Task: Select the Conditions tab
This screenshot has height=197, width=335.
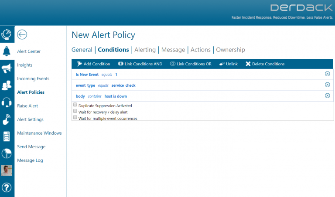Action: [x=113, y=50]
